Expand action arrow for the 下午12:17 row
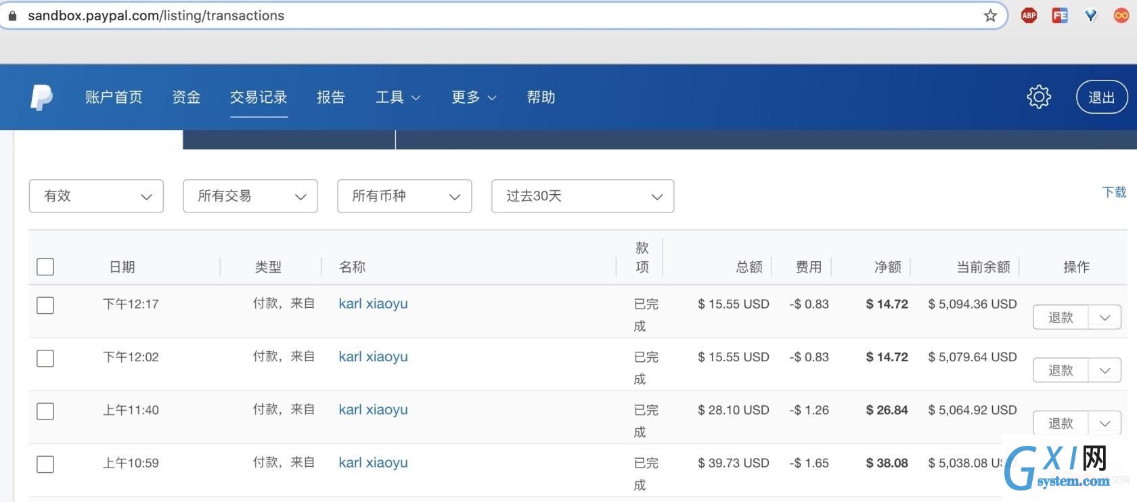Image resolution: width=1137 pixels, height=502 pixels. click(1105, 317)
